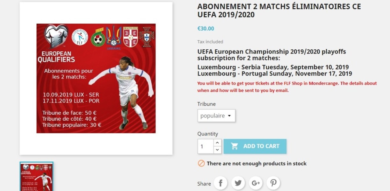Click the out-of-stock warning icon

pyautogui.click(x=201, y=163)
